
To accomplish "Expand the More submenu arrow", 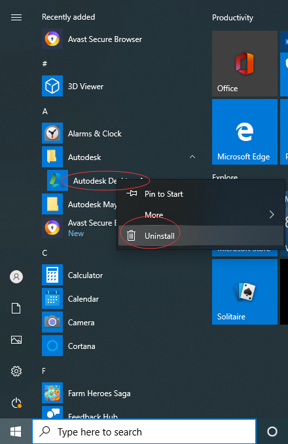I will tap(272, 214).
